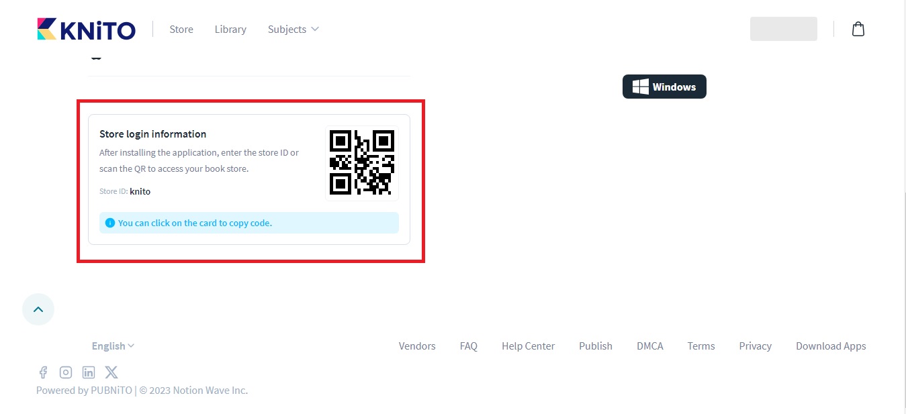Open the shopping bag icon

(x=858, y=29)
